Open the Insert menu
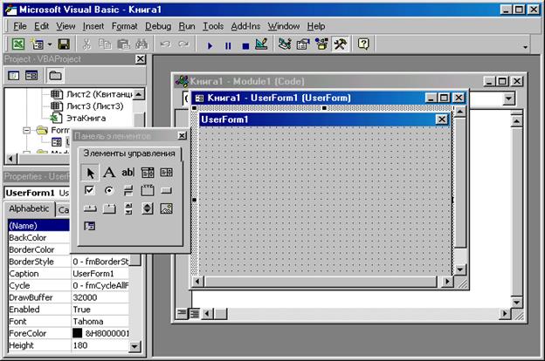The image size is (545, 361). point(93,26)
